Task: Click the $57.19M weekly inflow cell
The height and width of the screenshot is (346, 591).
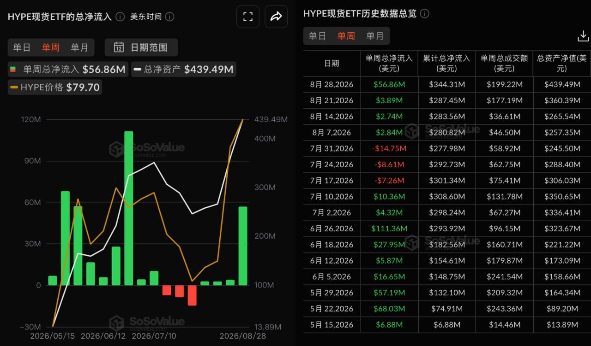Action: pos(389,293)
